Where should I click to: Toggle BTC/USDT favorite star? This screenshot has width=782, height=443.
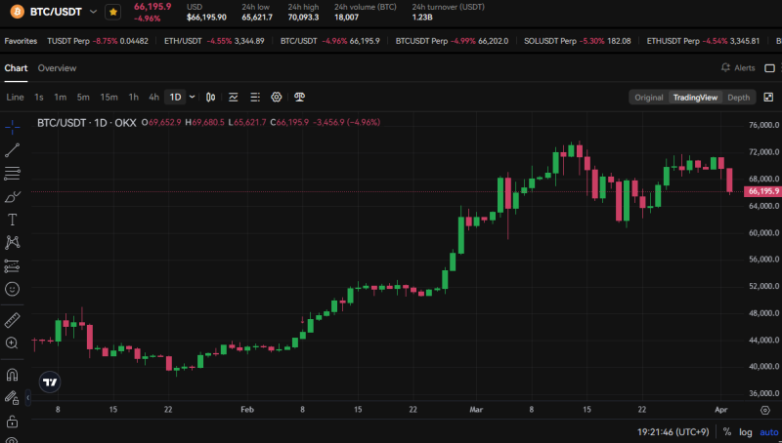coord(113,12)
